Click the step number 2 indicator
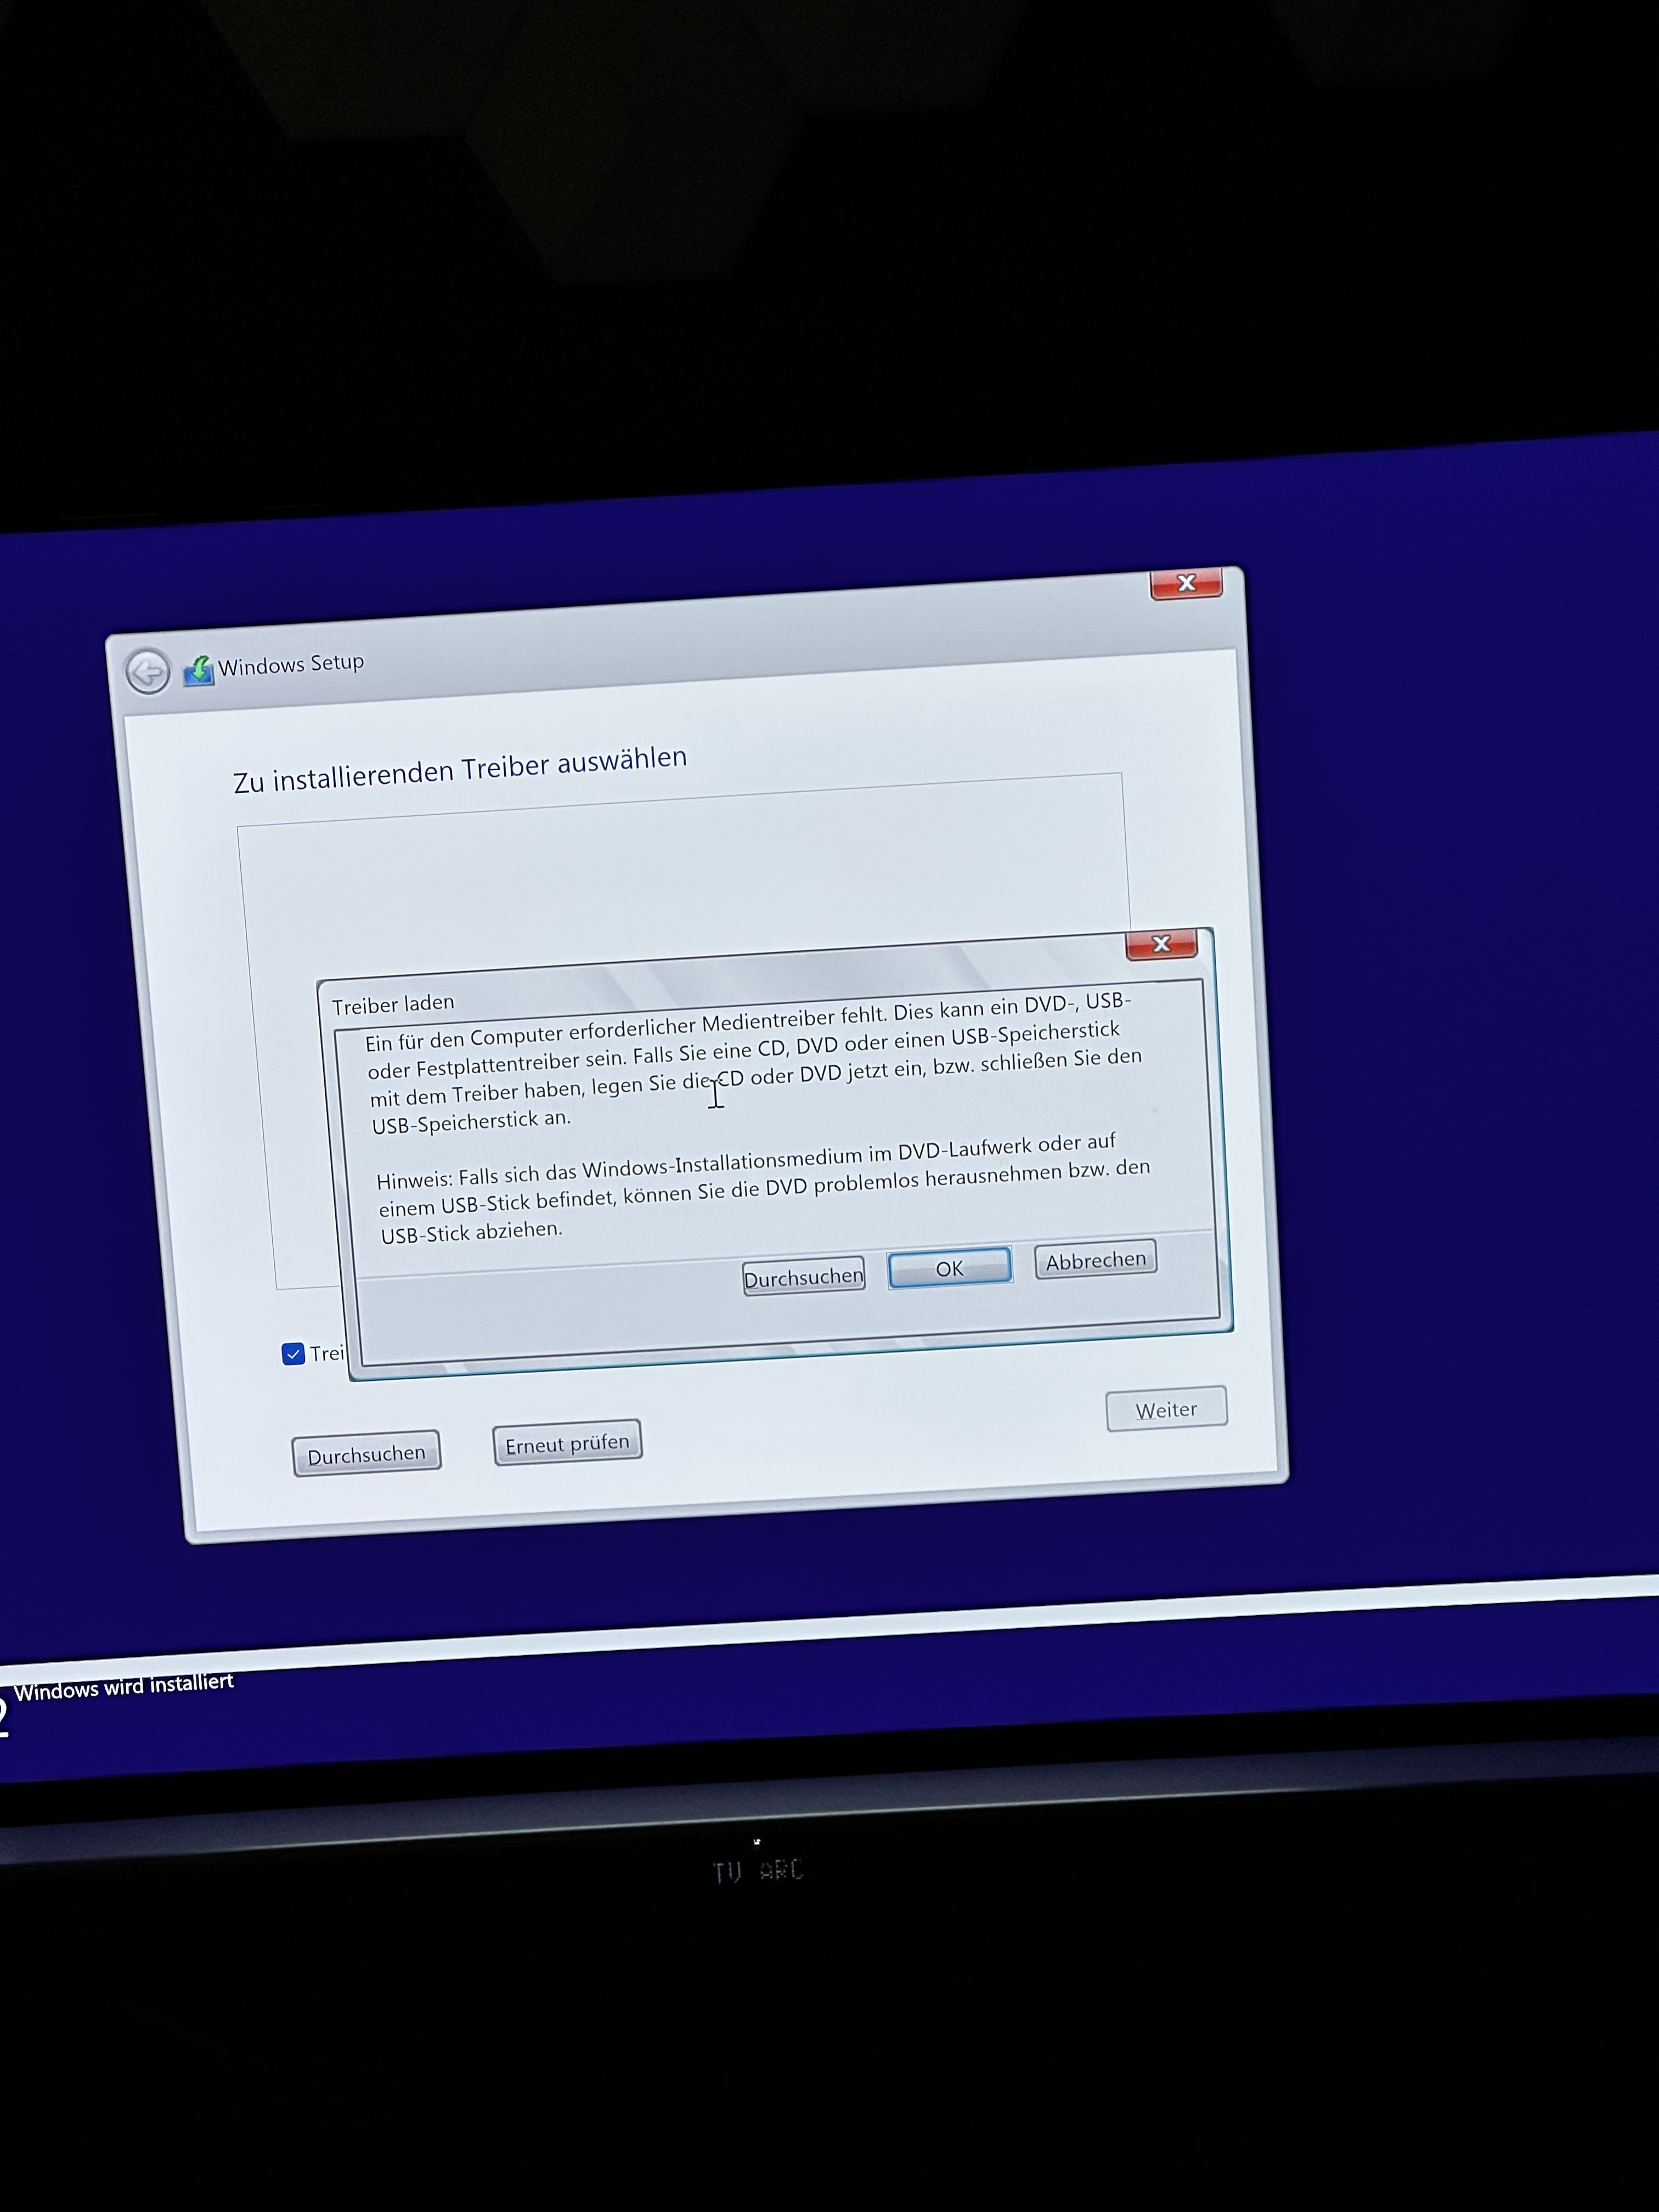This screenshot has height=2212, width=1659. pos(4,1716)
